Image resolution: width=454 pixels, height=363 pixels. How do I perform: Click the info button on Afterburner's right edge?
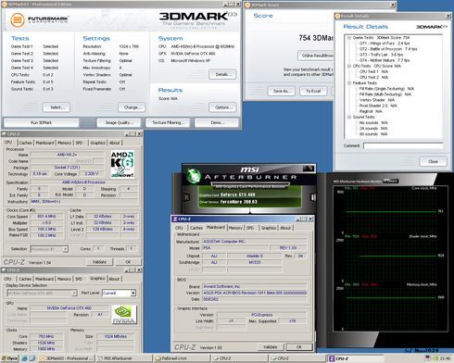(313, 197)
